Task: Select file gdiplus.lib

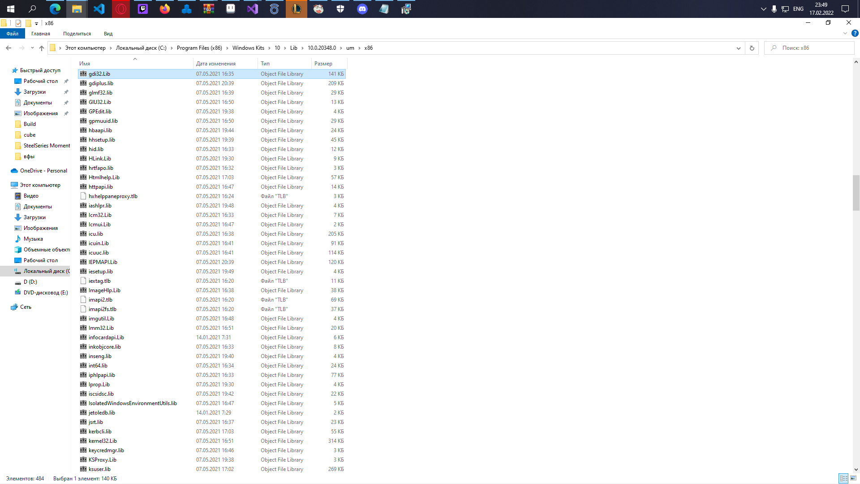Action: 211,83
